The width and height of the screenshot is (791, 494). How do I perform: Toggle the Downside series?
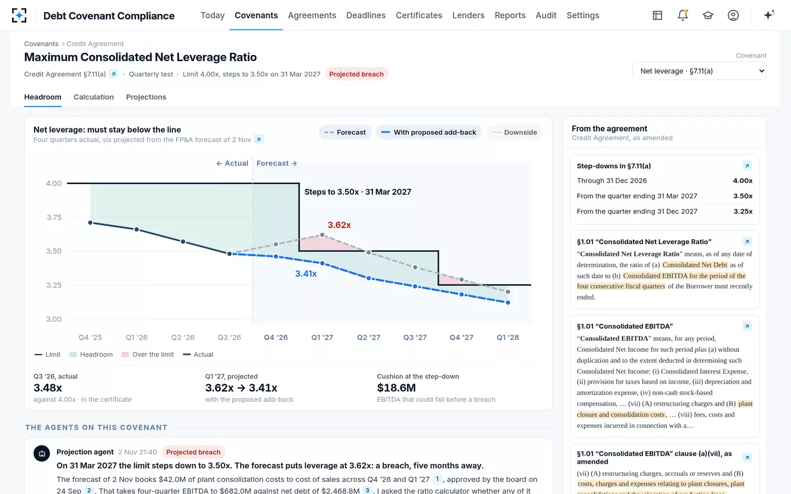pos(514,132)
